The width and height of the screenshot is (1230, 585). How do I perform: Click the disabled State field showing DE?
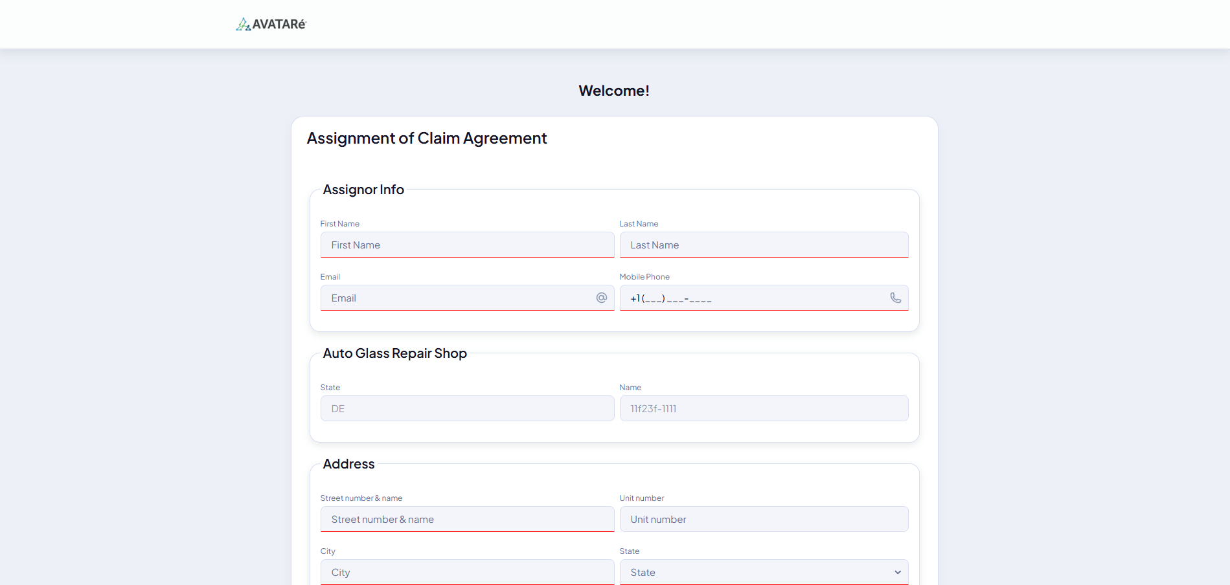[x=467, y=408]
